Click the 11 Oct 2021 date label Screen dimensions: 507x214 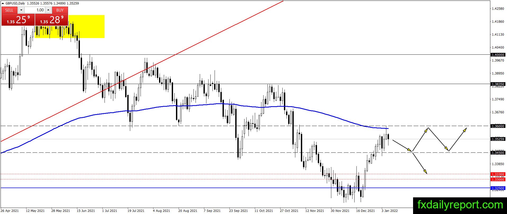click(264, 211)
